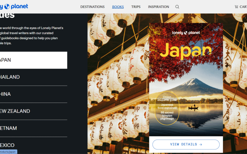This screenshot has height=154, width=247.
Task: Open the Destinations menu
Action: (x=92, y=7)
